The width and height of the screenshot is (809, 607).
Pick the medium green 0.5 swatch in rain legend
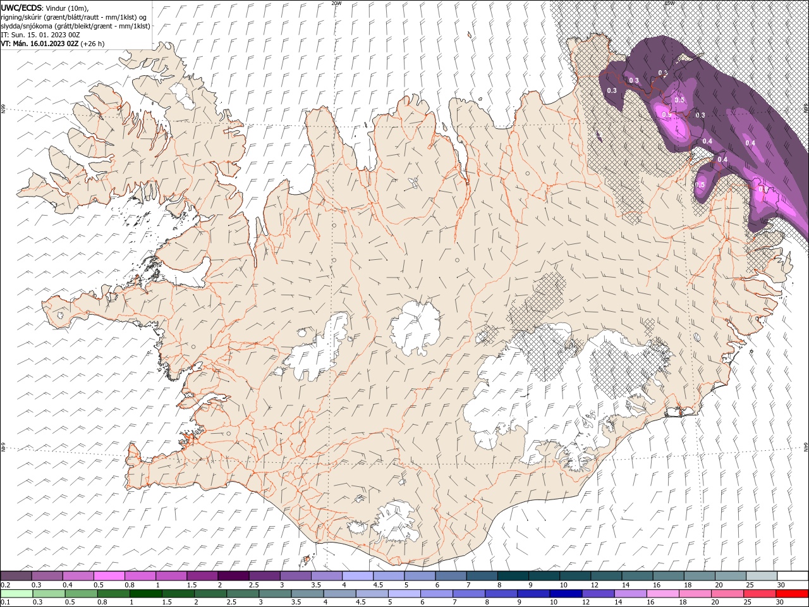[x=82, y=593]
